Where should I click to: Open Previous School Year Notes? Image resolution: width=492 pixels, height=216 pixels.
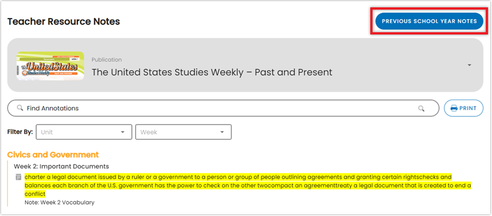pos(429,21)
